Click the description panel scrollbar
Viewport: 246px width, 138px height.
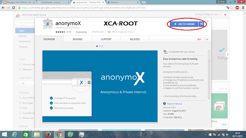(209, 74)
